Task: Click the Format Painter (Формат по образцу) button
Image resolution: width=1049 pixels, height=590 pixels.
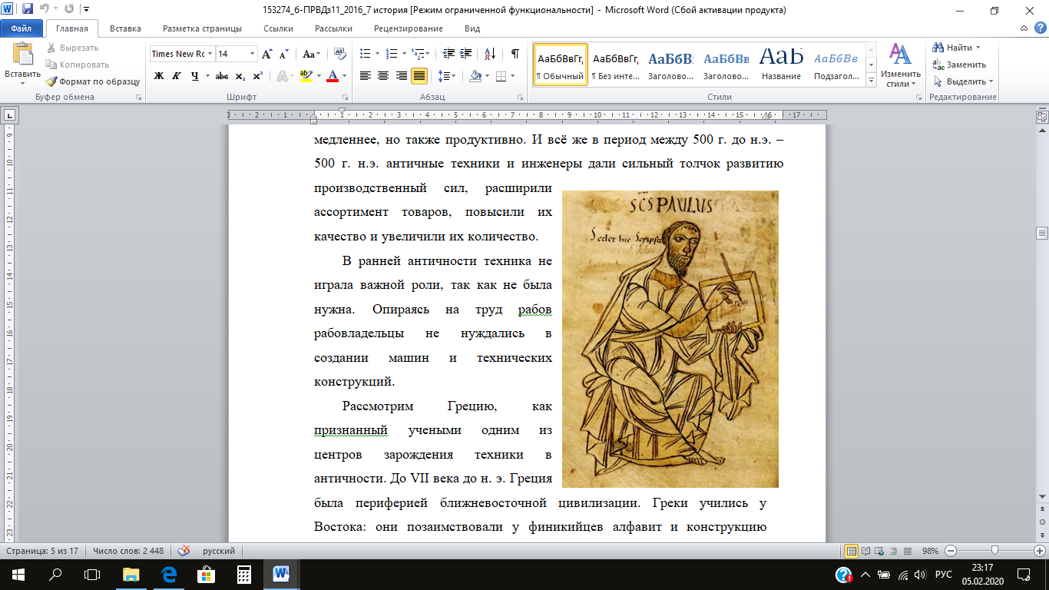Action: click(x=92, y=81)
